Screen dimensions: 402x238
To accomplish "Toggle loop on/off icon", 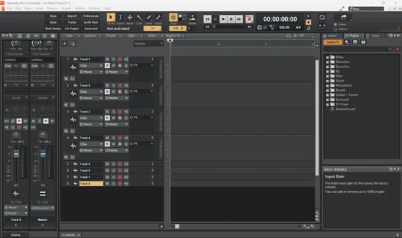I will [x=322, y=18].
